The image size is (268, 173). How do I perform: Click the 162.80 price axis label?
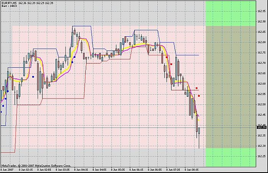click(262, 42)
